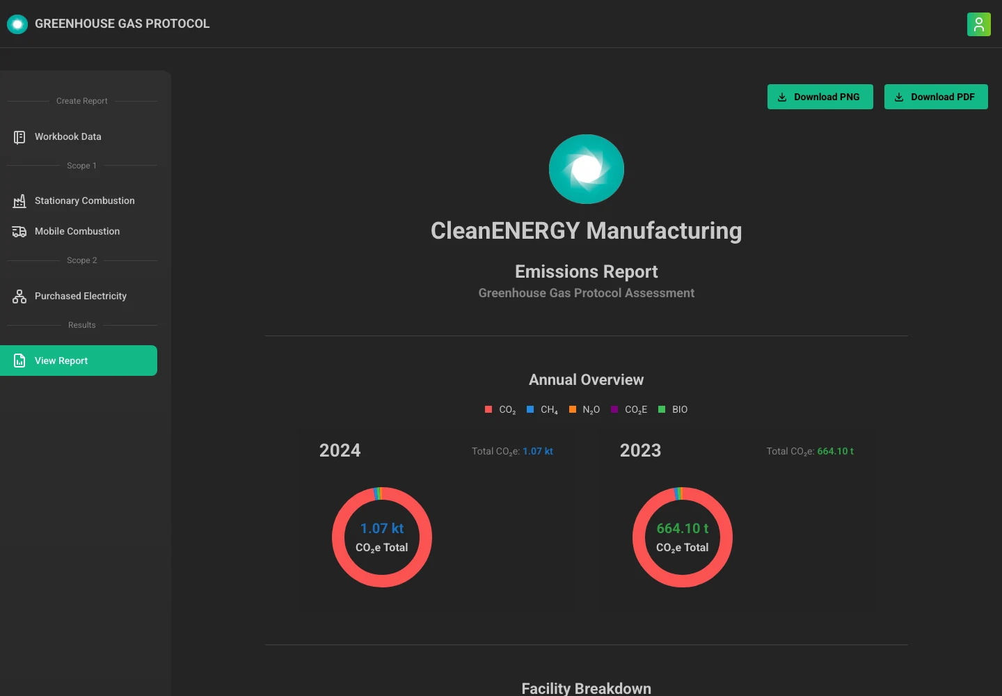Image resolution: width=1002 pixels, height=696 pixels.
Task: Click the Emissions Report heading
Action: coord(587,271)
